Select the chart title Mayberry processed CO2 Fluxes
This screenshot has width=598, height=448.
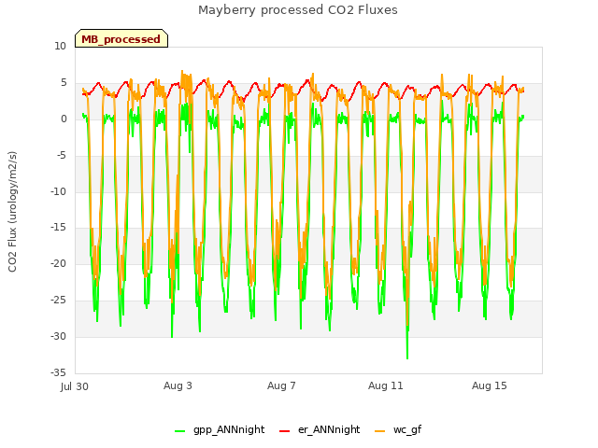[297, 10]
